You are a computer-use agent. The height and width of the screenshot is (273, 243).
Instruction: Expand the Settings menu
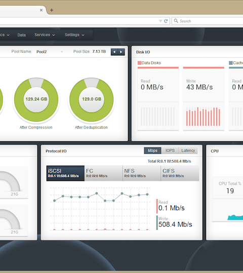[x=74, y=35]
